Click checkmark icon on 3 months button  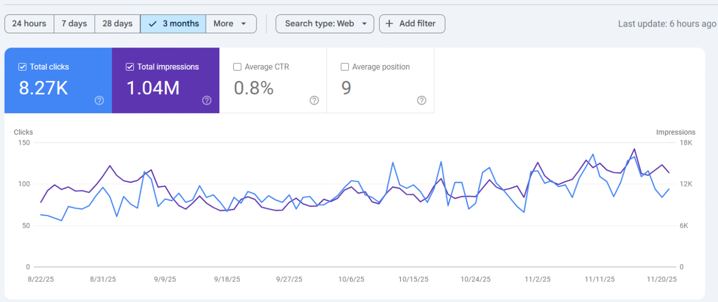152,24
